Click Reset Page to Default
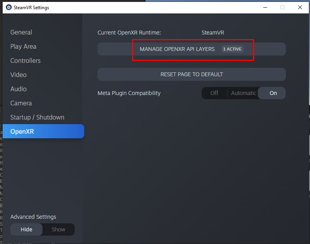 pos(191,74)
